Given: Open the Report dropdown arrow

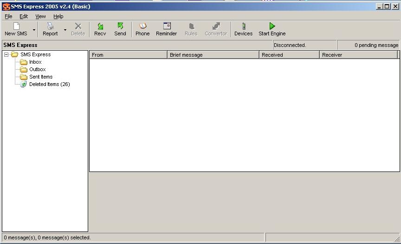Looking at the screenshot, I should pos(65,30).
